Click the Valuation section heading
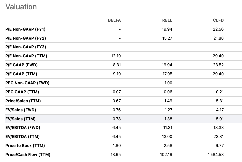242x162 pixels. [x=21, y=7]
